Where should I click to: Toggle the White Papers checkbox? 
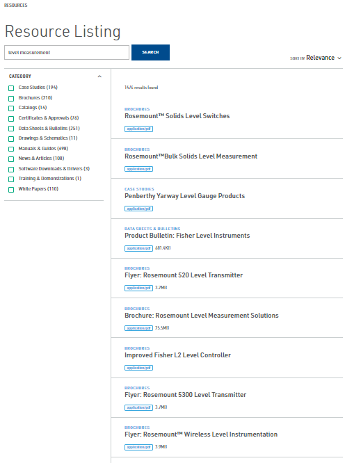click(x=11, y=190)
